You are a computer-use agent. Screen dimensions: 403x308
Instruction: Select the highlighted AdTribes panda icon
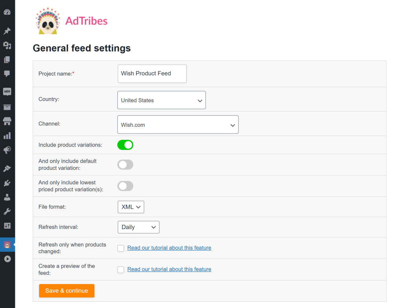(x=7, y=244)
